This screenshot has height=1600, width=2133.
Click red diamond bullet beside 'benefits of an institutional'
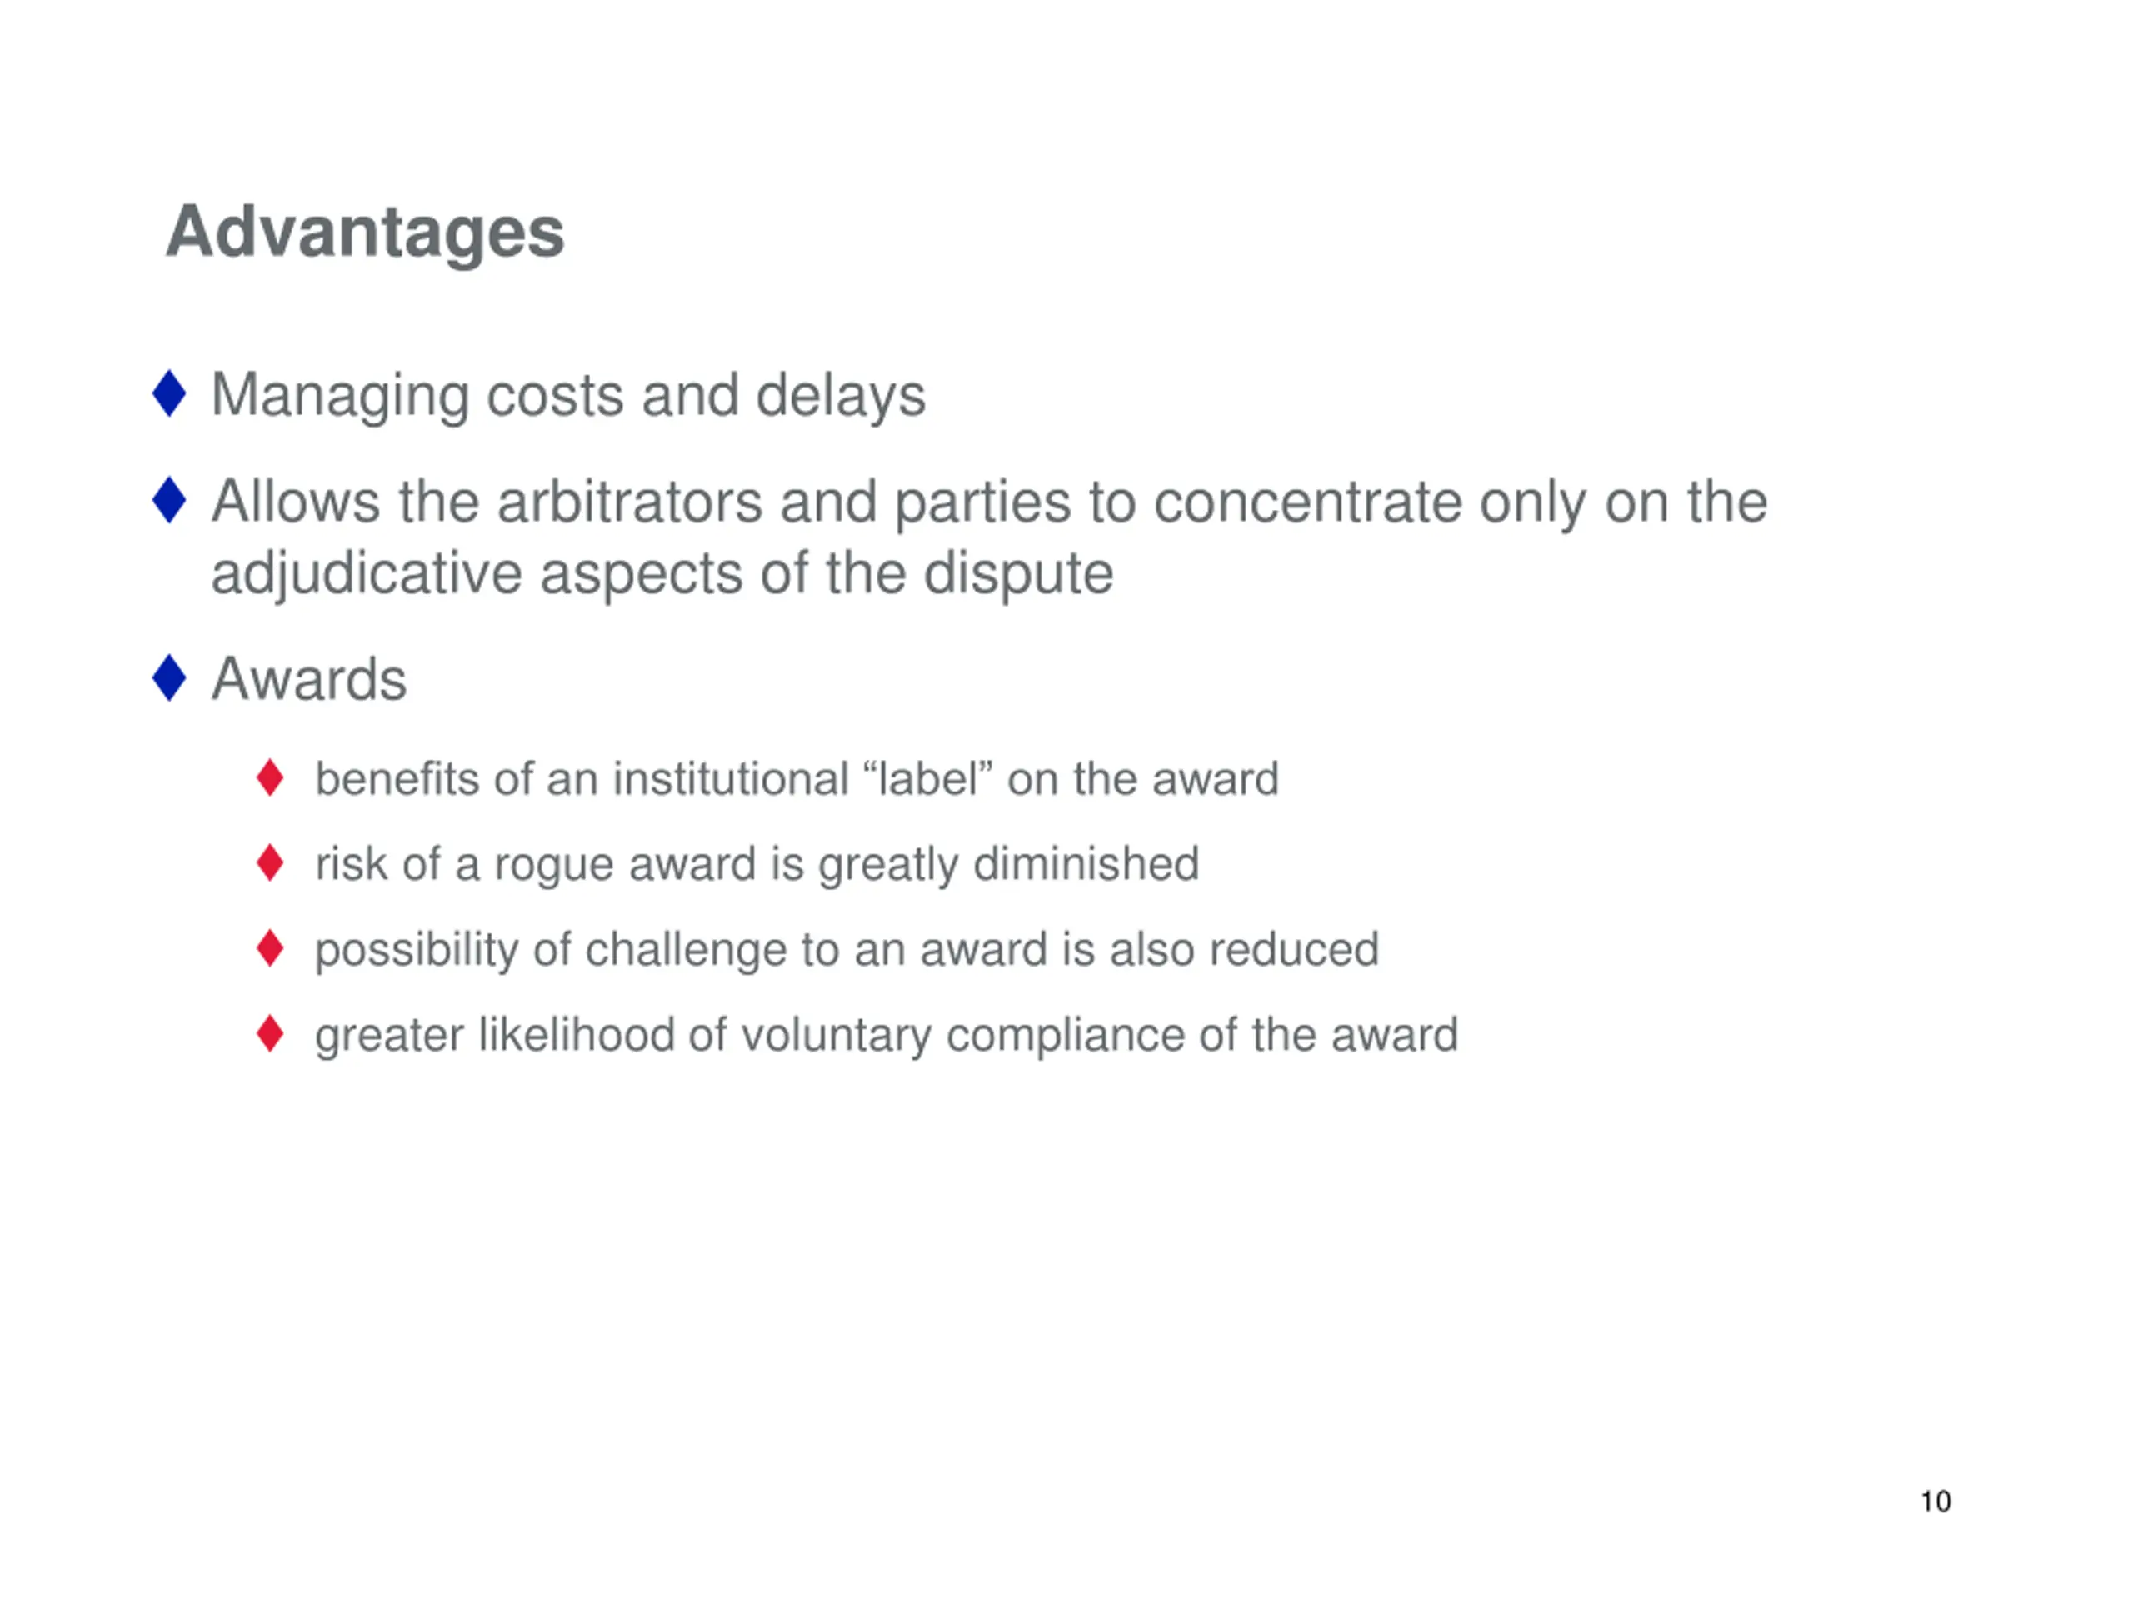[x=270, y=777]
